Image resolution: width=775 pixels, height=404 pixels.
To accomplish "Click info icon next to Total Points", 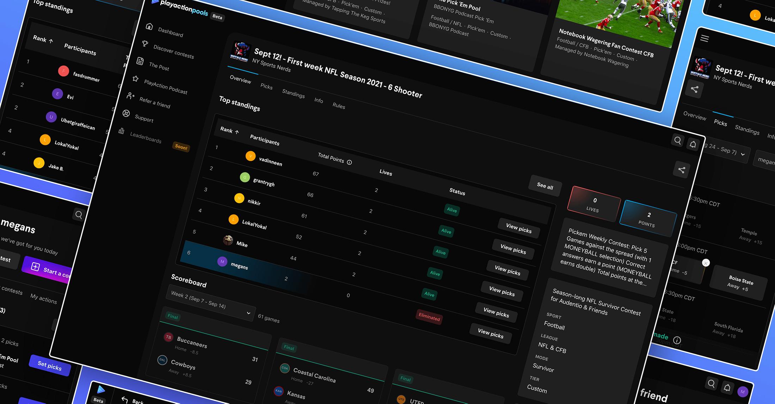I will click(x=349, y=162).
